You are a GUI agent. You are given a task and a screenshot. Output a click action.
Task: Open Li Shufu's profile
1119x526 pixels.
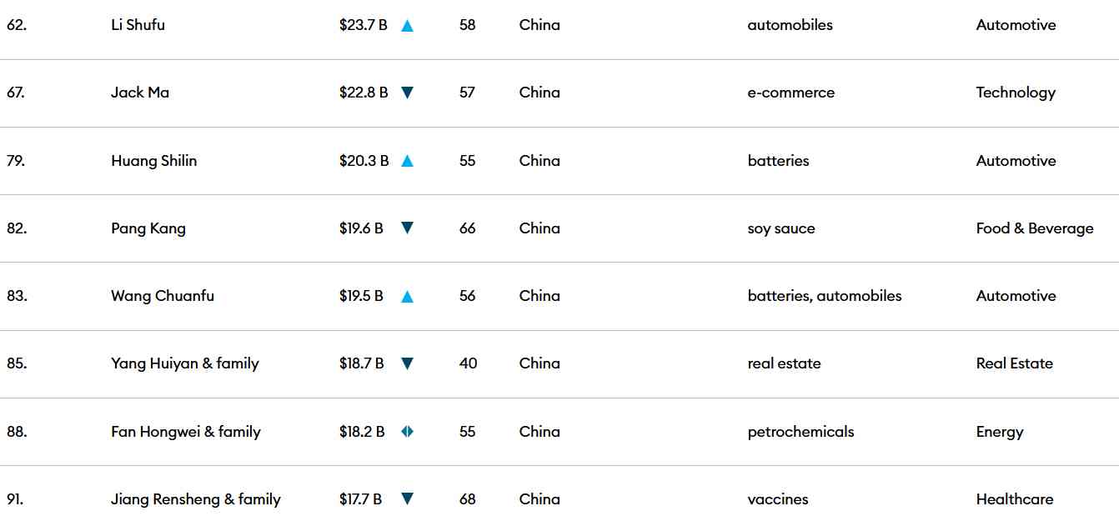[138, 25]
